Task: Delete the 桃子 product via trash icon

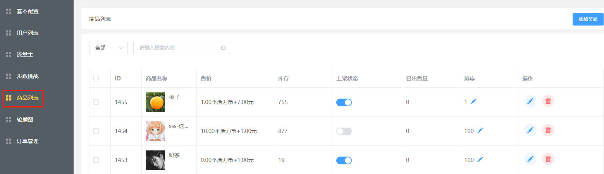Action: pos(548,101)
